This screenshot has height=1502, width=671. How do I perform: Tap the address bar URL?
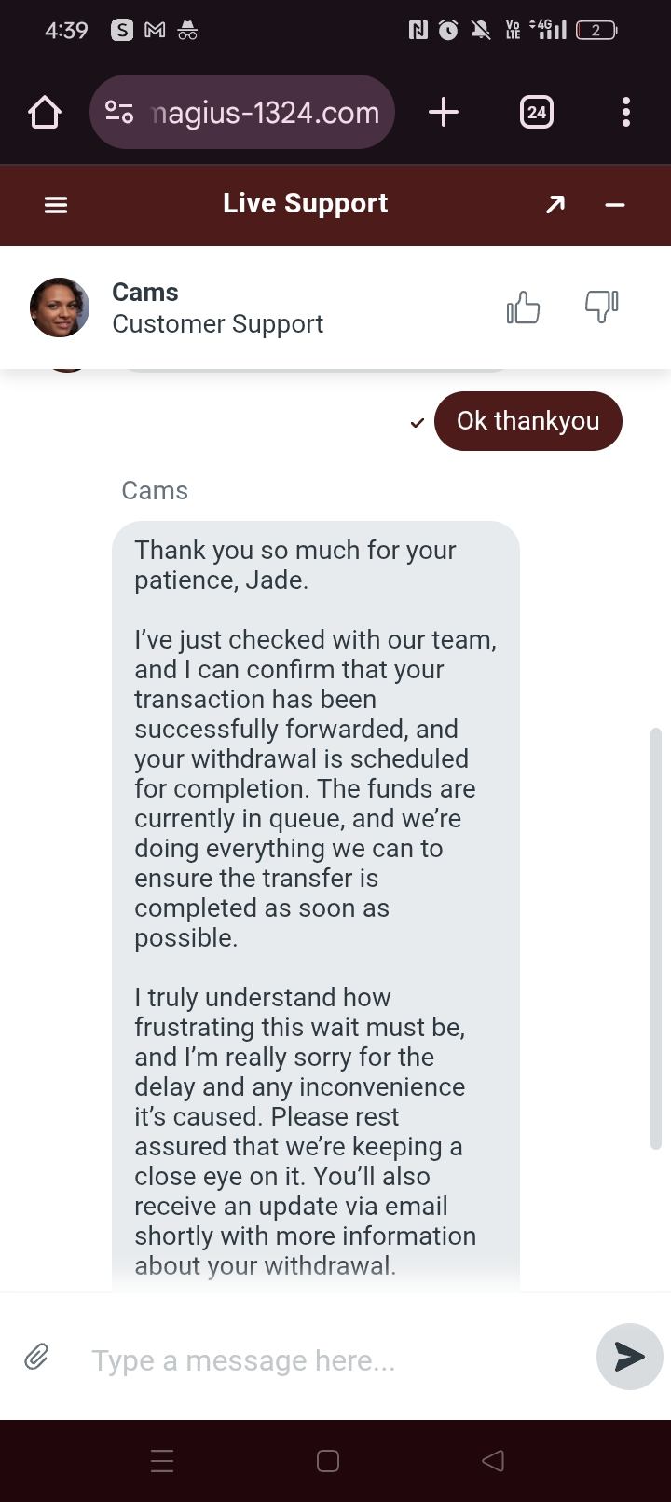click(266, 113)
